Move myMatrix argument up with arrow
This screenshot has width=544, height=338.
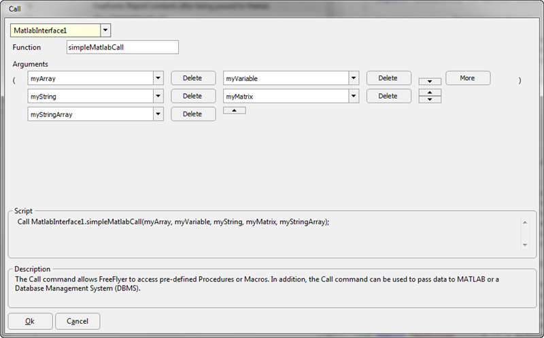pyautogui.click(x=430, y=92)
